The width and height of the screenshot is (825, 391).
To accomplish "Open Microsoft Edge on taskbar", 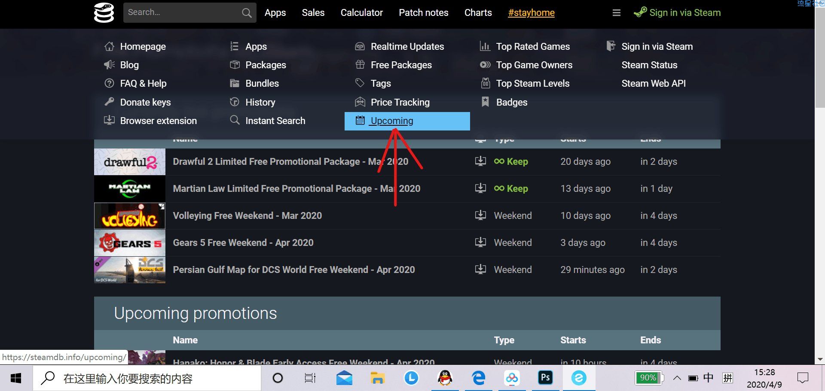I will [x=478, y=378].
